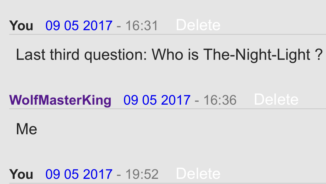Click the divider line under WolfMasterKing's header

[168, 109]
